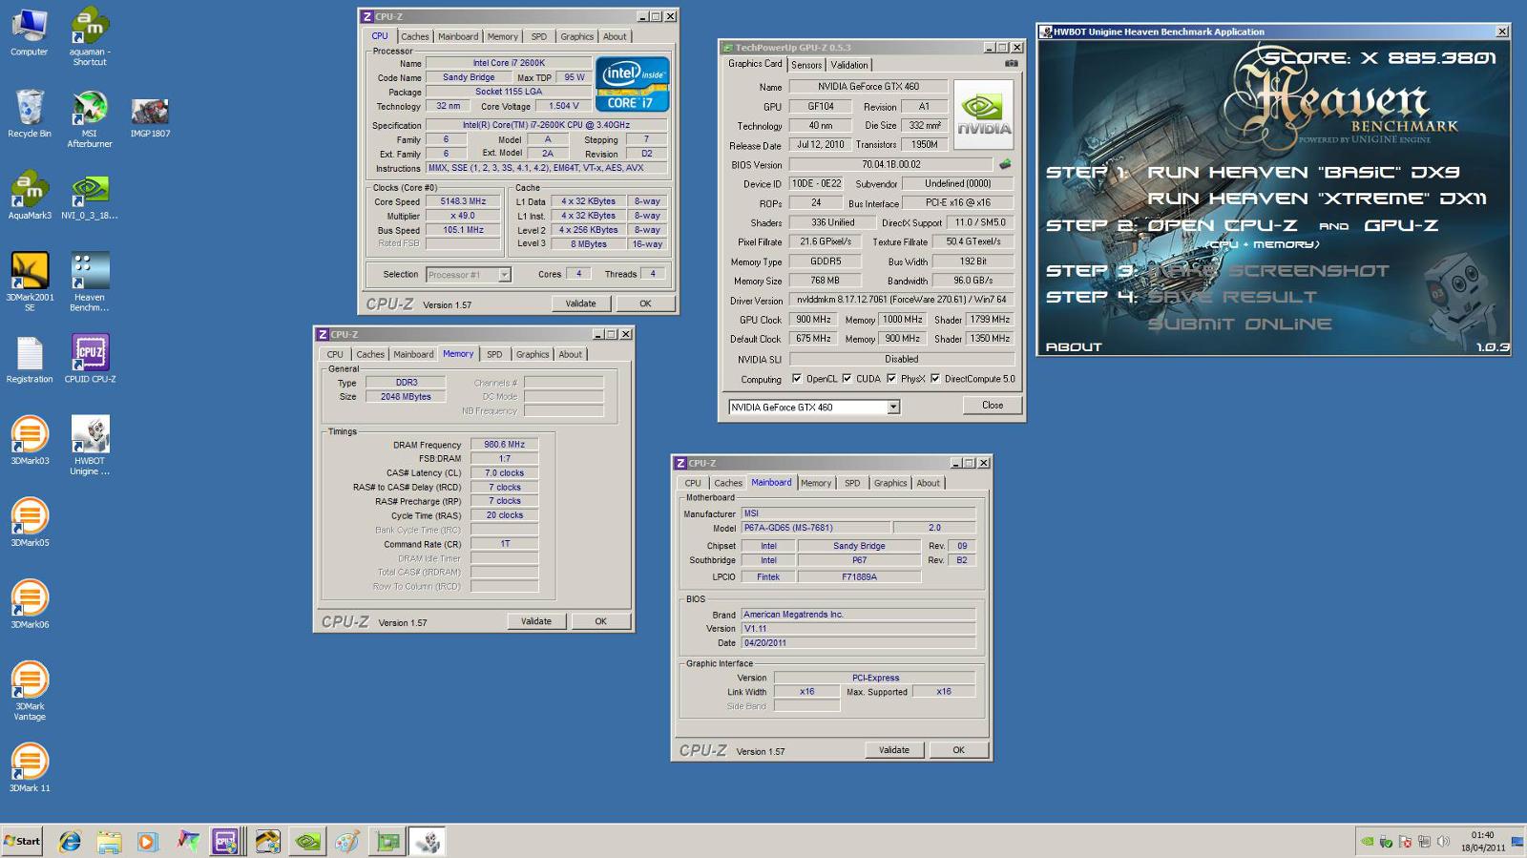The image size is (1527, 858).
Task: Click Validate in the CPU-Z mainboard window
Action: [x=894, y=750]
